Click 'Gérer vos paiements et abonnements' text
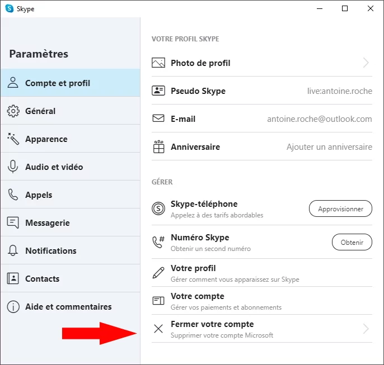The width and height of the screenshot is (384, 365). (x=226, y=307)
